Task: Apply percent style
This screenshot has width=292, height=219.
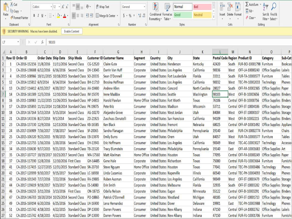Action: click(x=130, y=16)
